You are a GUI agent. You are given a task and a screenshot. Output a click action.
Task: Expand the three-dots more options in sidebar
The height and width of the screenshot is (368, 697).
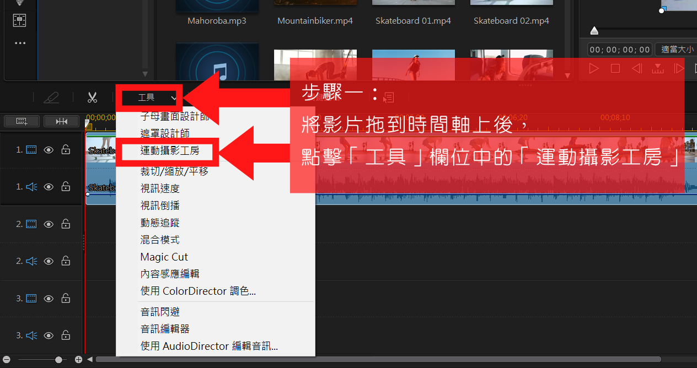point(20,43)
